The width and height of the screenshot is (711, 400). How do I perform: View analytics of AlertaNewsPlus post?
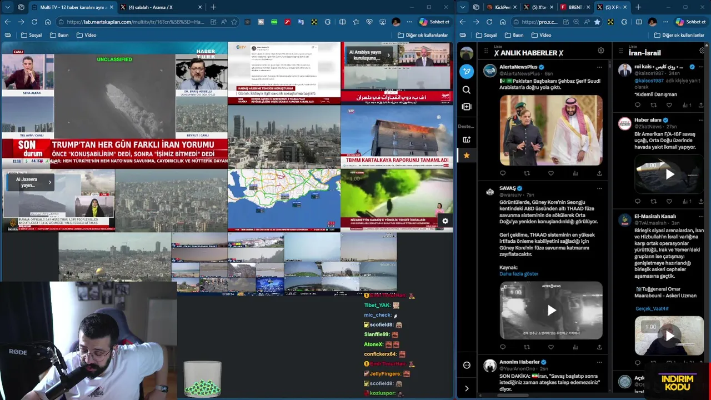pos(575,173)
